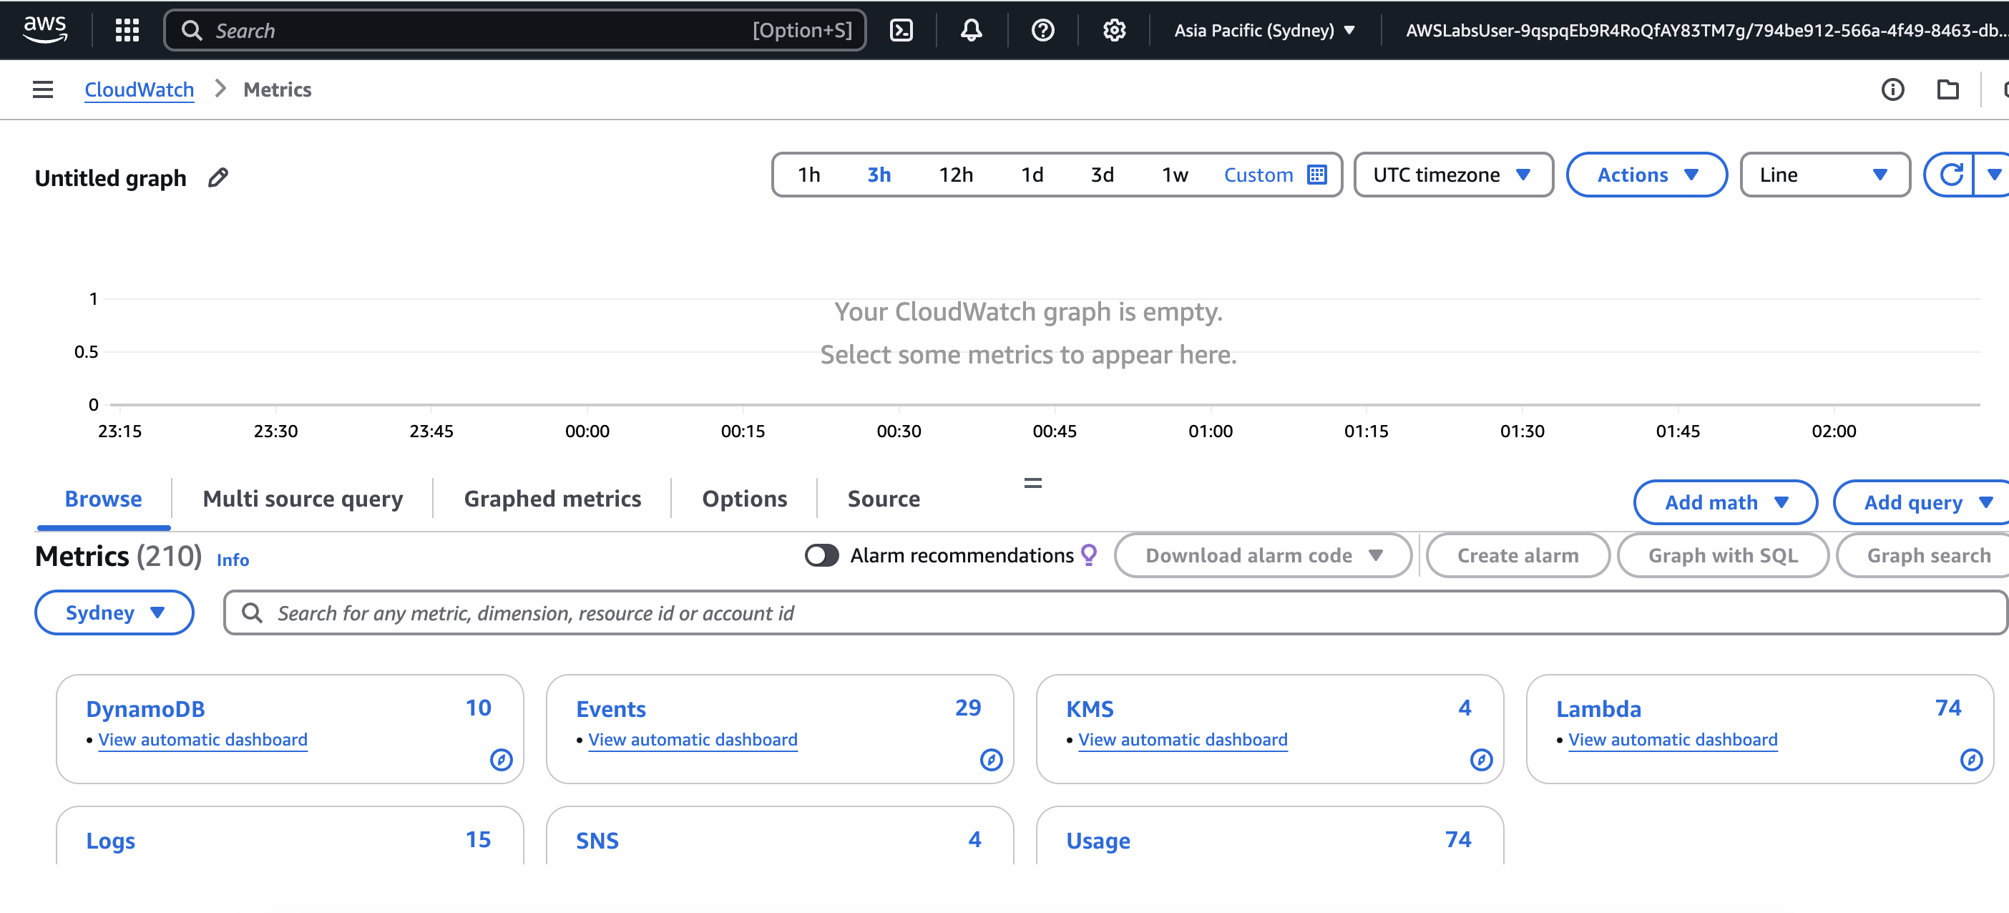The width and height of the screenshot is (2009, 913).
Task: Select the 3h time range
Action: (x=879, y=175)
